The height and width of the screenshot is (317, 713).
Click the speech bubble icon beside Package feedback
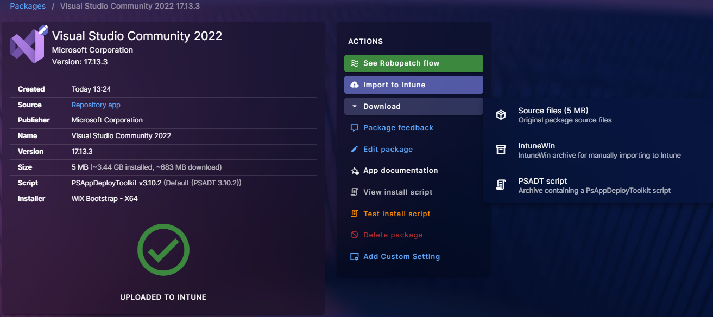click(355, 128)
